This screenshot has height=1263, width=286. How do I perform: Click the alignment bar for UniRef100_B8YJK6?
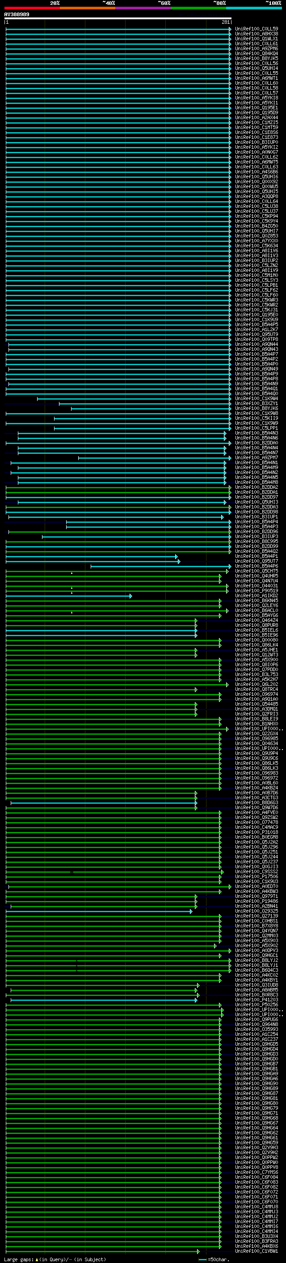click(151, 409)
